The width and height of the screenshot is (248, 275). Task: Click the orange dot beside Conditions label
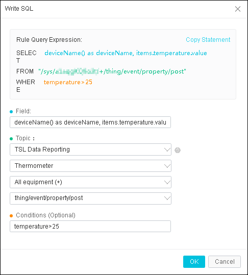pos(11,216)
